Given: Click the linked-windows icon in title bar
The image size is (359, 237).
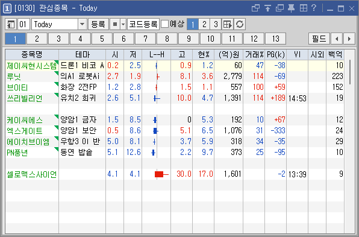Looking at the screenshot, I should click(x=255, y=8).
